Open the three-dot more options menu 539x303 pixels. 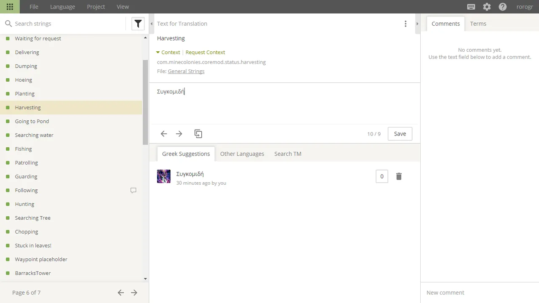406,24
